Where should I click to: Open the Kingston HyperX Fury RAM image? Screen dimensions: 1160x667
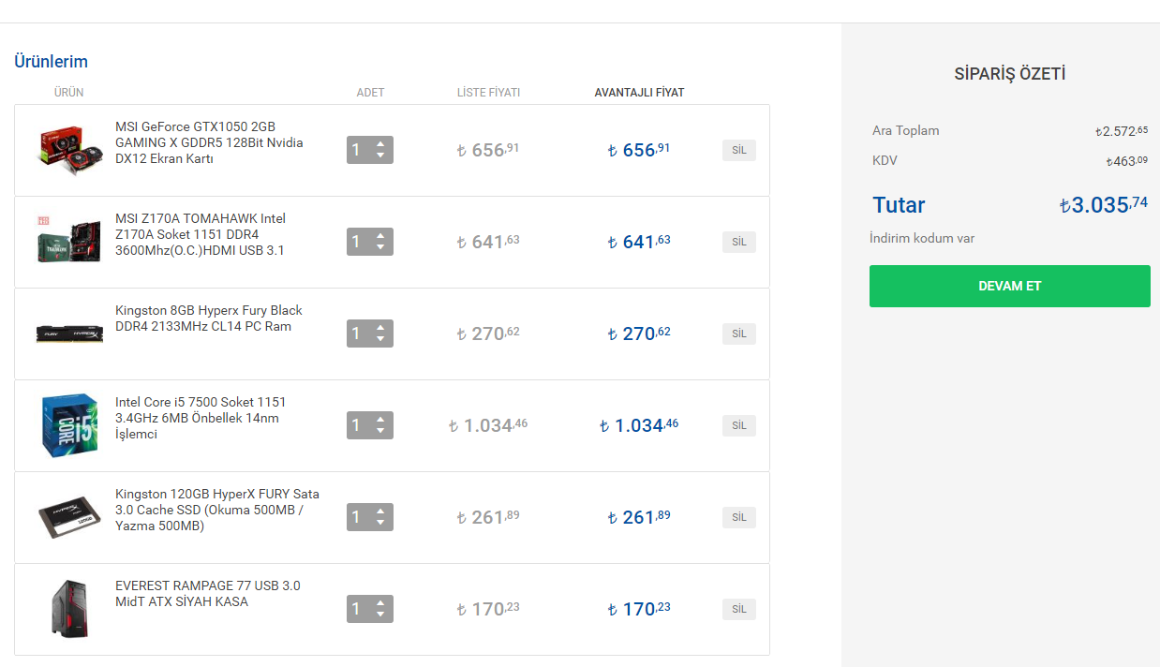[69, 333]
